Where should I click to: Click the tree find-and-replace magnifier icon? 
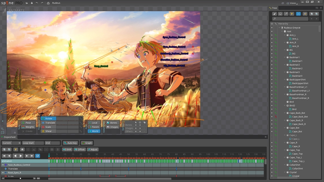tap(305, 14)
